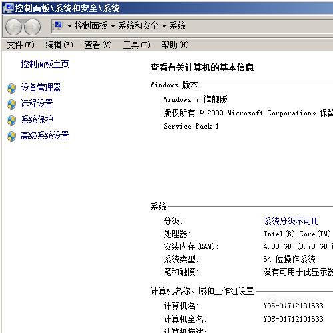Open the 控制面板主页 link
Viewport: 333px width, 333px height.
tap(45, 64)
